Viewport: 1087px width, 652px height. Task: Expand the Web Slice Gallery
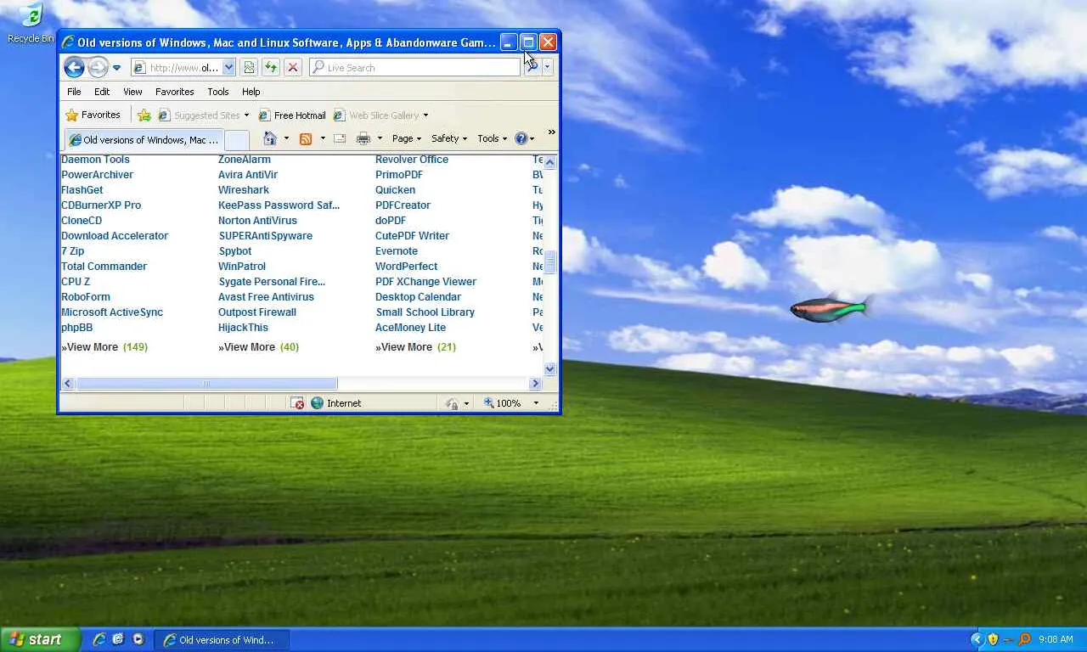(380, 115)
